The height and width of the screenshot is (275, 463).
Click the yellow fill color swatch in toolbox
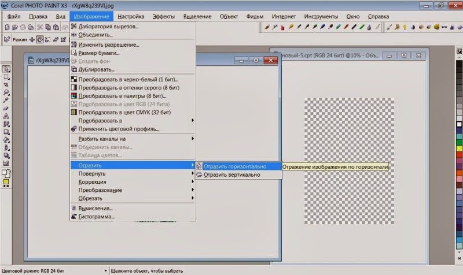pyautogui.click(x=6, y=183)
